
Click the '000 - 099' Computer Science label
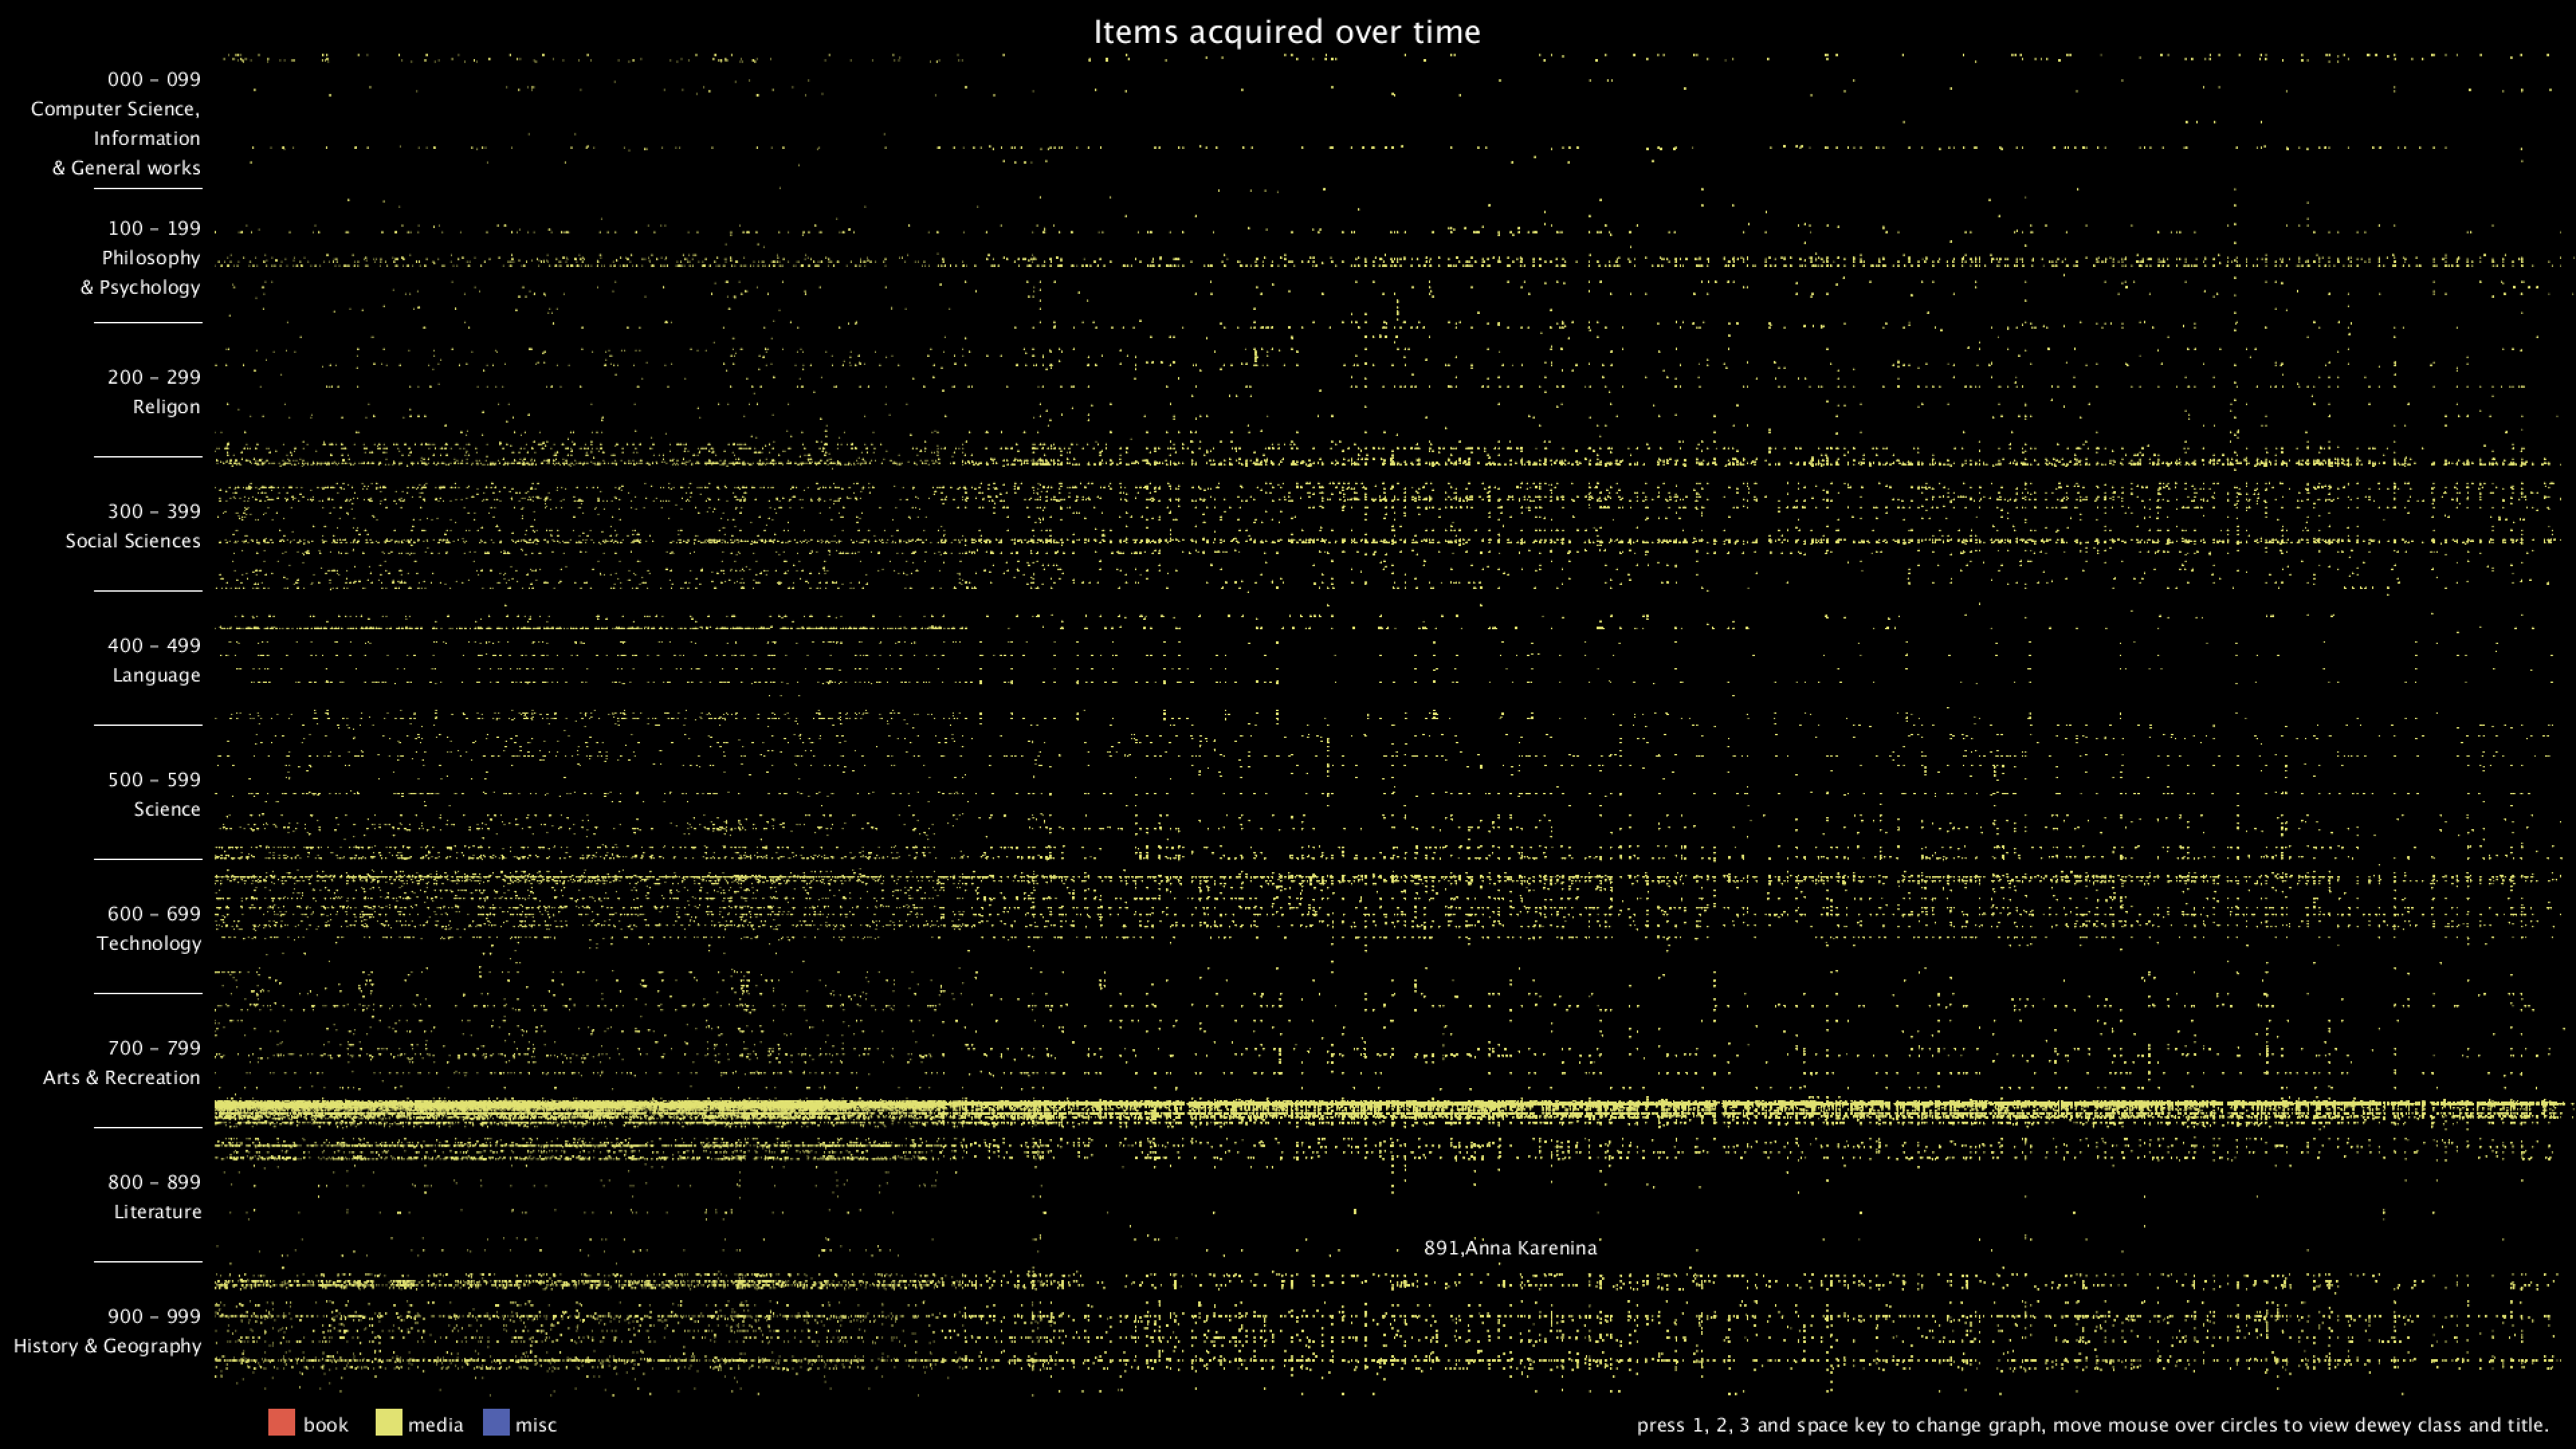click(x=154, y=79)
